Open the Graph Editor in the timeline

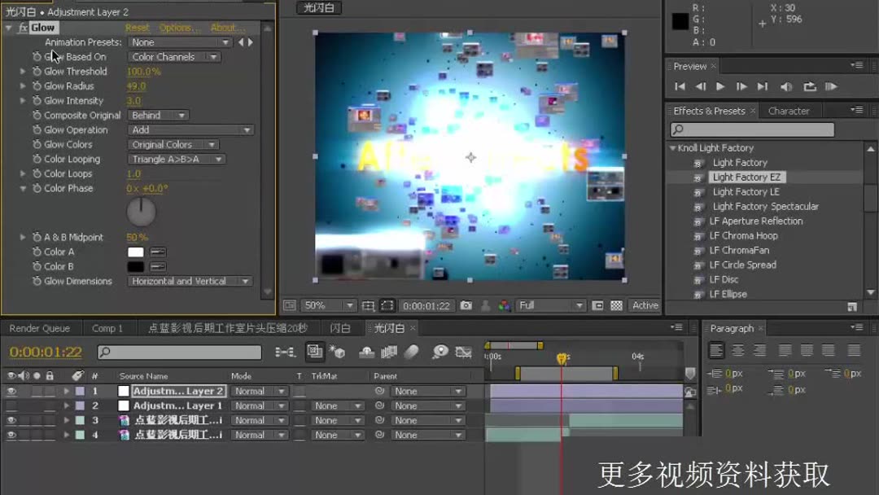[464, 352]
